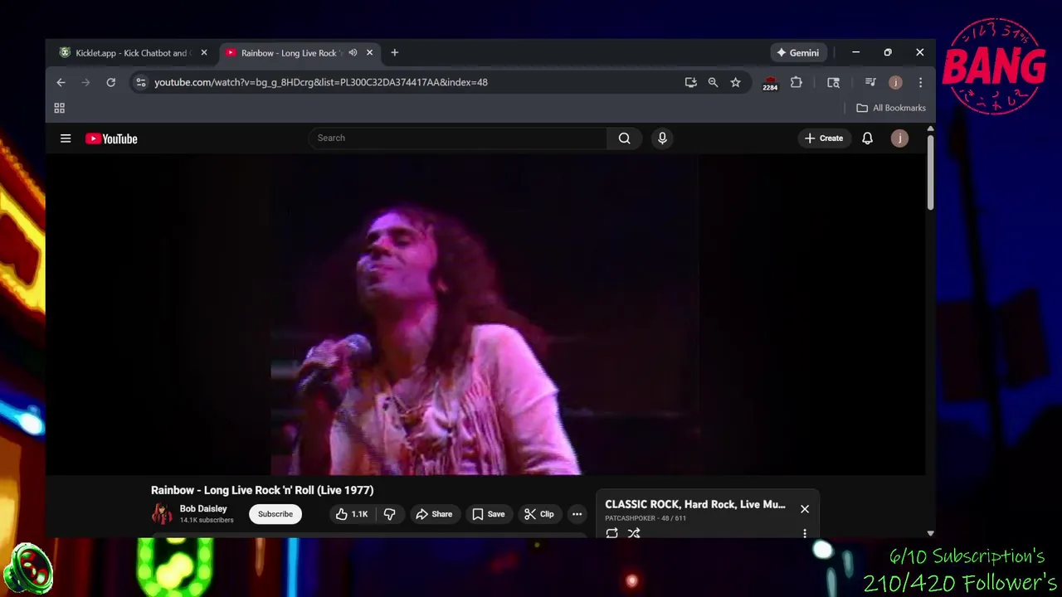Open the Create menu on YouTube
Image resolution: width=1062 pixels, height=597 pixels.
click(823, 138)
